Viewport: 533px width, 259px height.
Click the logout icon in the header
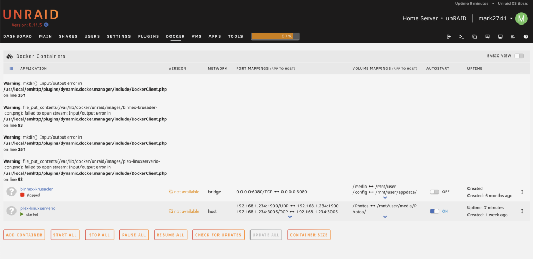[449, 37]
